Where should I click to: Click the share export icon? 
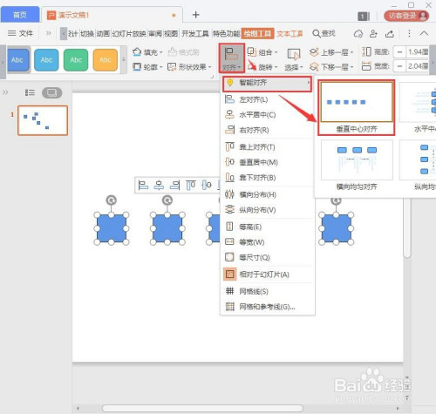click(390, 34)
